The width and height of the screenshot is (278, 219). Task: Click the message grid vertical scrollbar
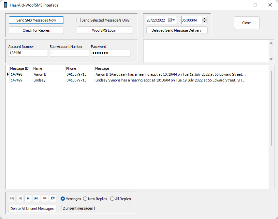pyautogui.click(x=271, y=108)
